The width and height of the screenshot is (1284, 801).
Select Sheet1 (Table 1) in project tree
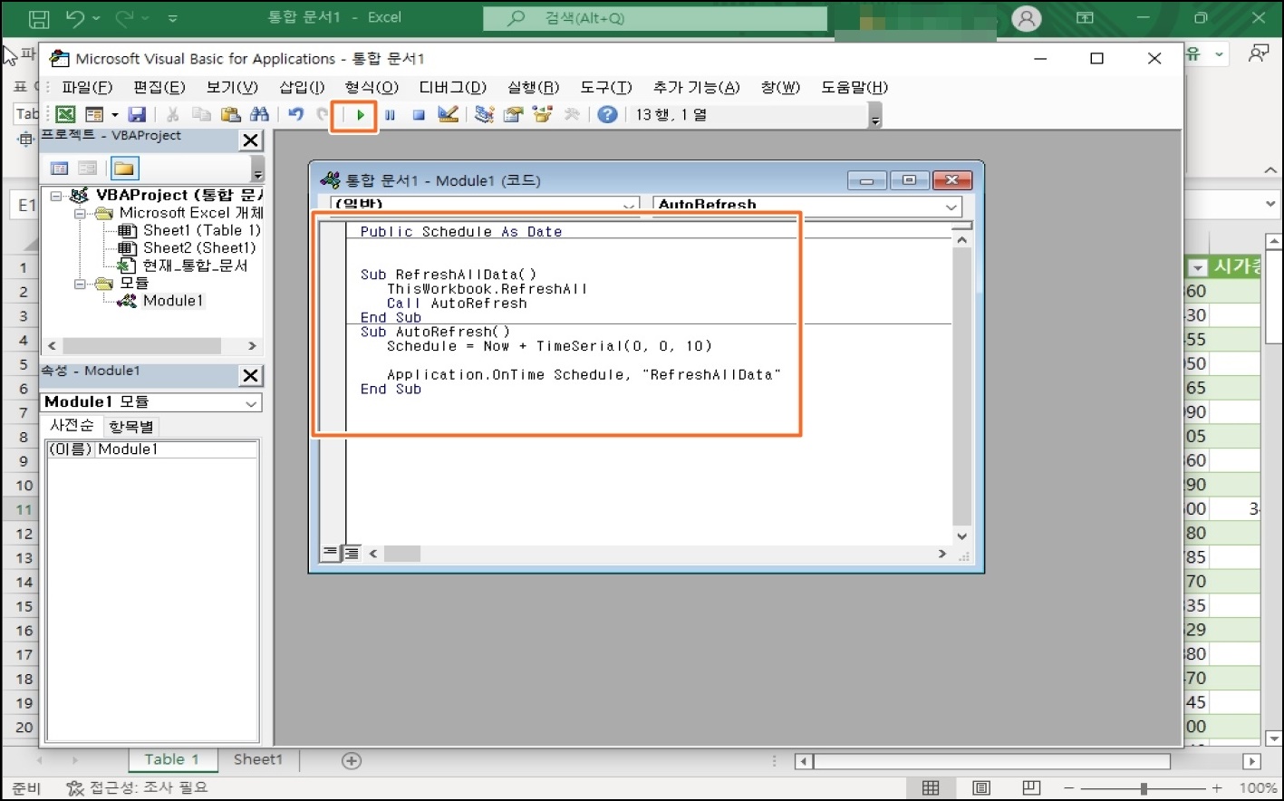tap(201, 230)
